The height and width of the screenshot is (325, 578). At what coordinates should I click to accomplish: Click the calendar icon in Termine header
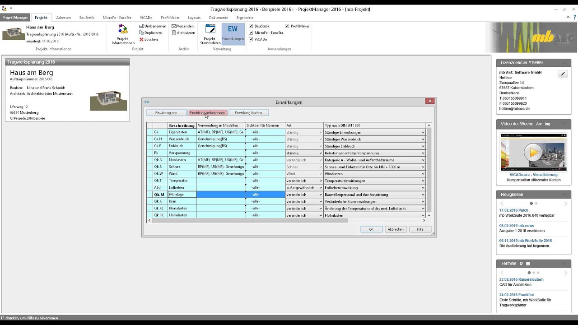[528, 264]
